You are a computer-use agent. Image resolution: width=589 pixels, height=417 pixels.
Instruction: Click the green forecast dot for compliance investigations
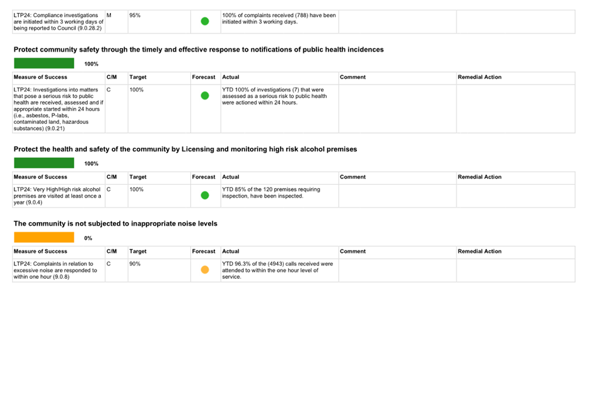click(x=204, y=21)
